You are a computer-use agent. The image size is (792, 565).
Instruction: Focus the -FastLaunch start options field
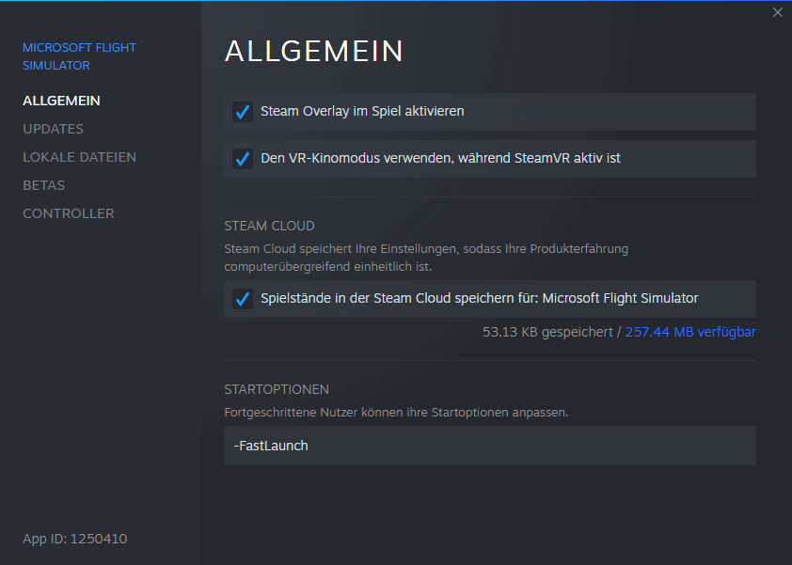point(489,446)
